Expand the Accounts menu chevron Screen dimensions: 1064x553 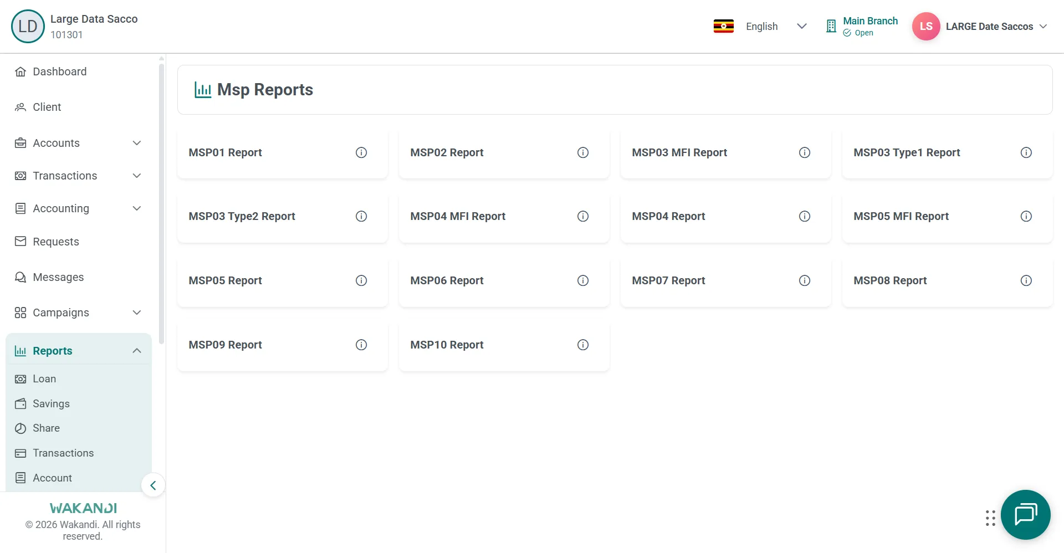137,143
